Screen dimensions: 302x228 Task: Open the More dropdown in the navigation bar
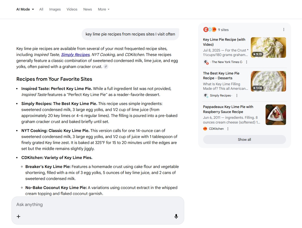pos(103,9)
